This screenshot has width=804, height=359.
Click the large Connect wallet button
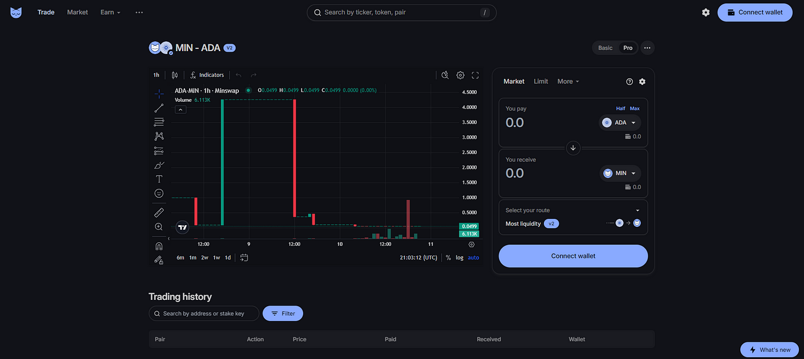pyautogui.click(x=573, y=256)
